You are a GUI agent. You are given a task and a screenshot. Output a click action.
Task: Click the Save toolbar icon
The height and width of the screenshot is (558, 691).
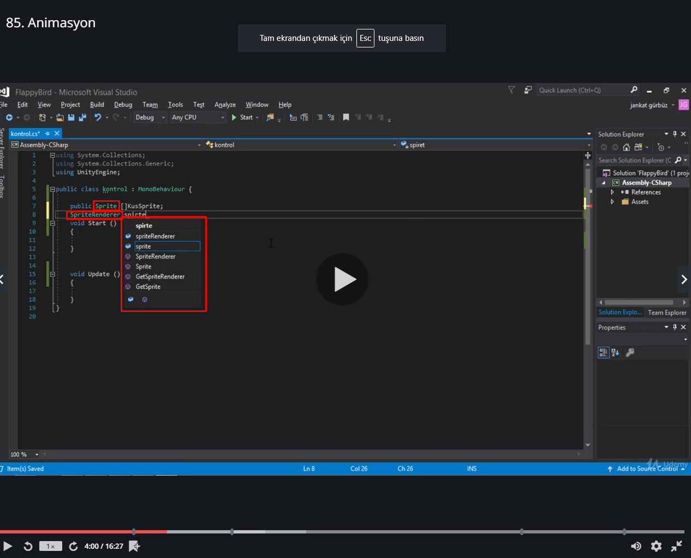click(71, 117)
